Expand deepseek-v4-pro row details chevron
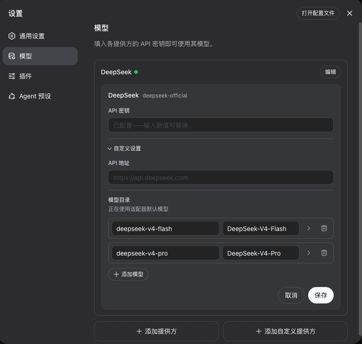Screen dimensions: 362x344 click(309, 253)
